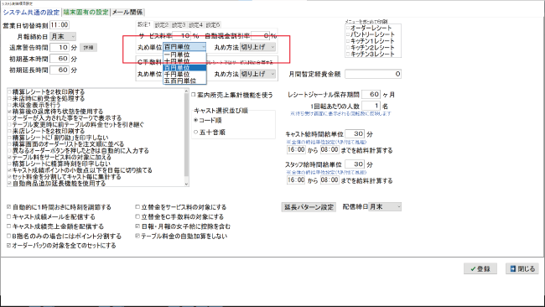Image resolution: width=545 pixels, height=307 pixels.
Task: Select the 五十音順 radio button
Action: (195, 133)
